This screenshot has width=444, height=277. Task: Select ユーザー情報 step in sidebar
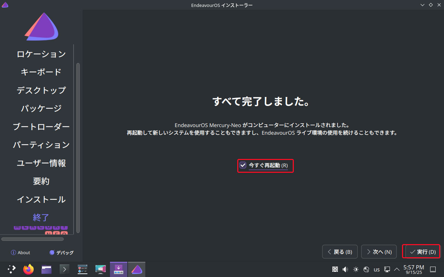click(x=41, y=163)
